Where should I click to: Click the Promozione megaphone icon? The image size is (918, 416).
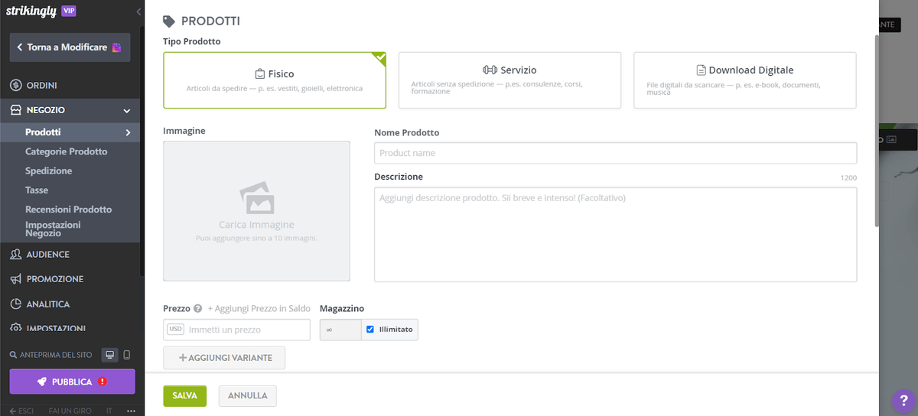tap(15, 279)
